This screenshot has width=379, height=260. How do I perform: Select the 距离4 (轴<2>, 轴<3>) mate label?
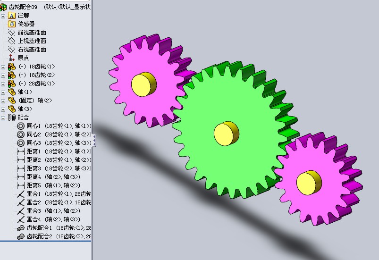[53, 177]
